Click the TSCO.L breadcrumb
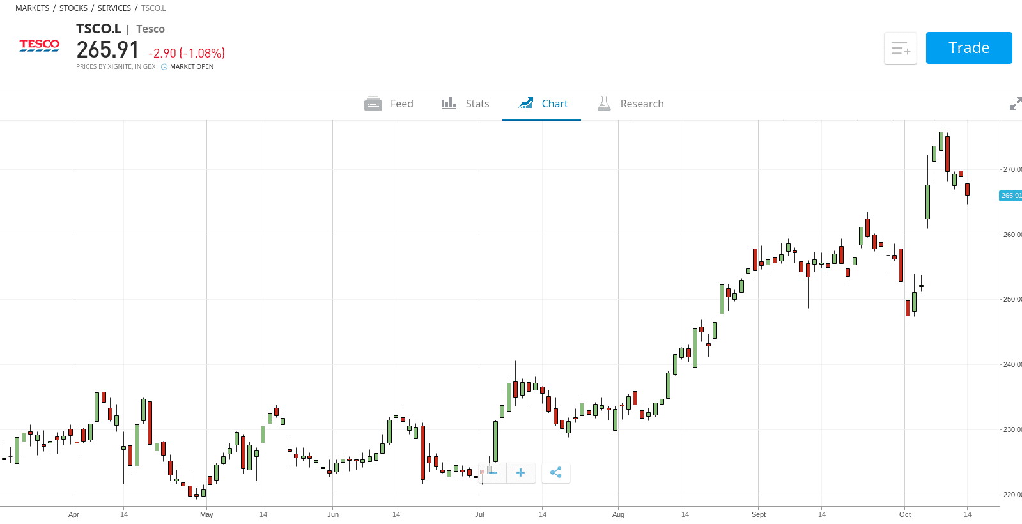1022x524 pixels. pos(153,8)
